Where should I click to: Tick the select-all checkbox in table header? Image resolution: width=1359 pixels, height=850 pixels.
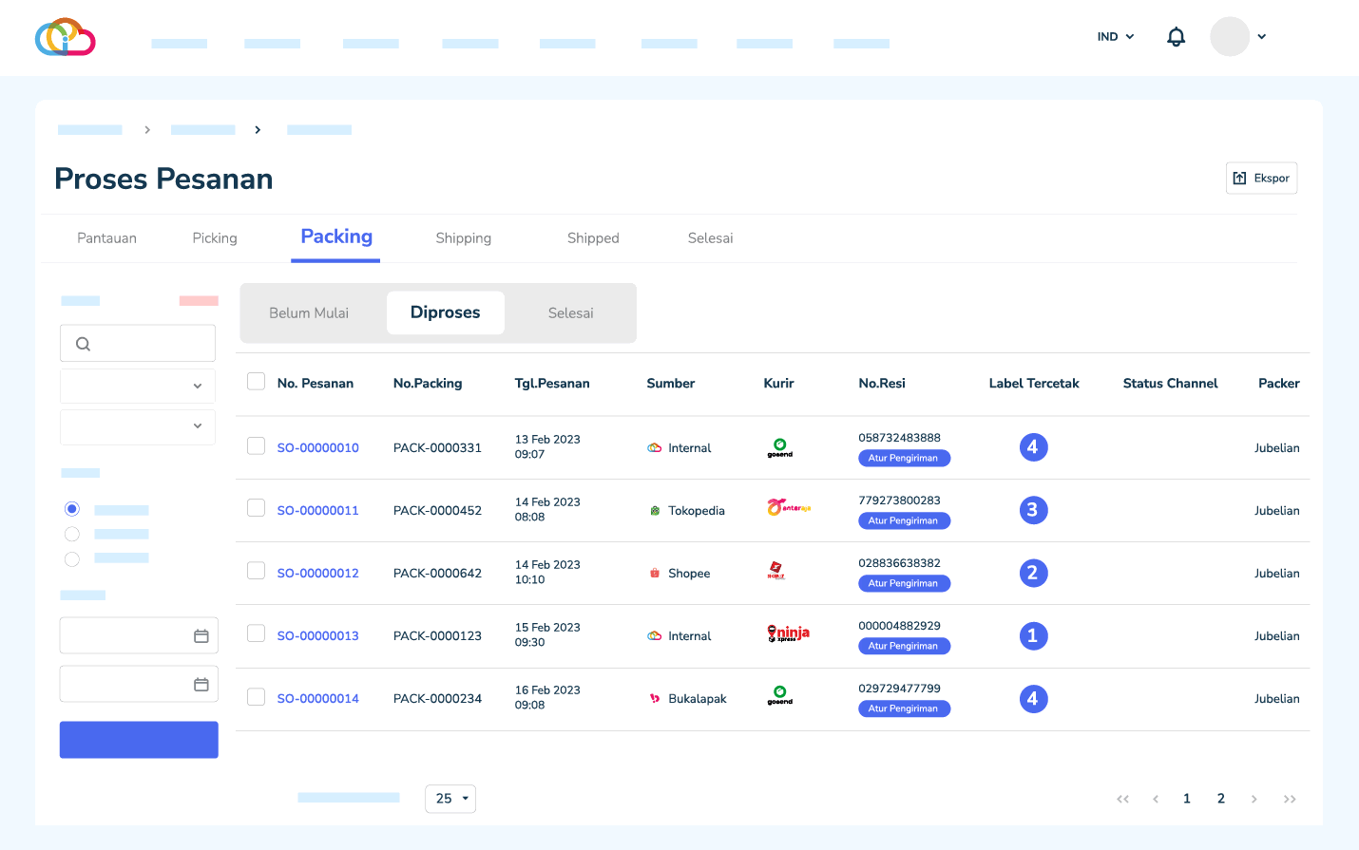point(256,382)
